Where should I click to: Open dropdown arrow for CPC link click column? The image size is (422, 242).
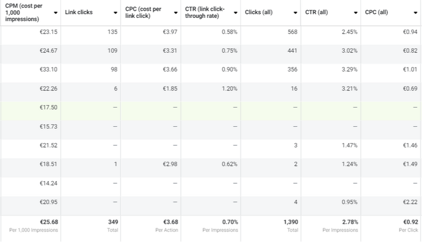click(x=175, y=13)
